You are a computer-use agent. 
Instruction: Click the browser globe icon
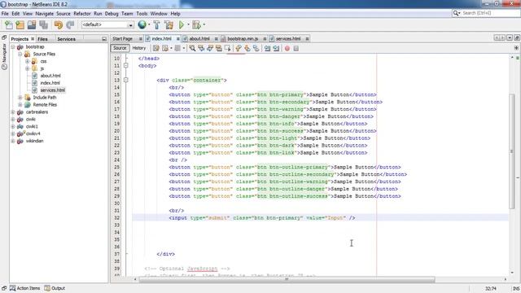(x=142, y=24)
